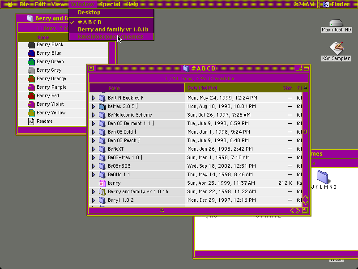Select the Berry Green scheme icon

(31, 62)
